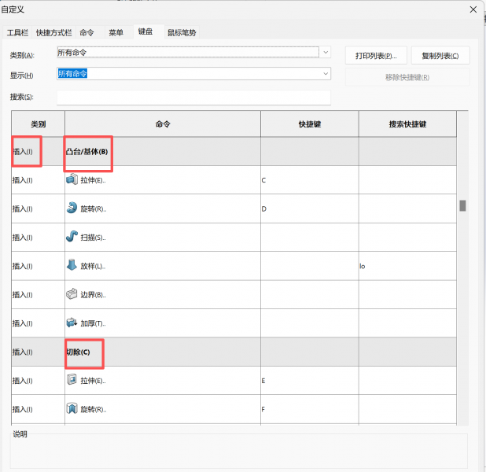Screen dimensions: 486x472
Task: Click the cut revolve (旋转) icon under 切除
Action: coord(72,408)
